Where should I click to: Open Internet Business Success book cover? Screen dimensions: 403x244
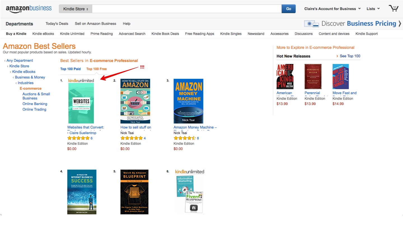click(82, 192)
